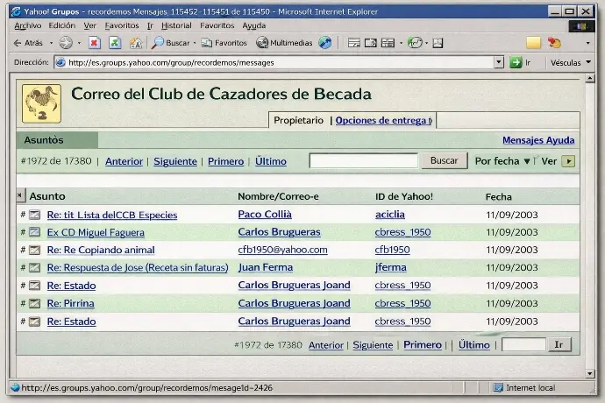
Task: Open message Re: Respuesta de Jose (Receta sin faturas)
Action: click(x=138, y=267)
